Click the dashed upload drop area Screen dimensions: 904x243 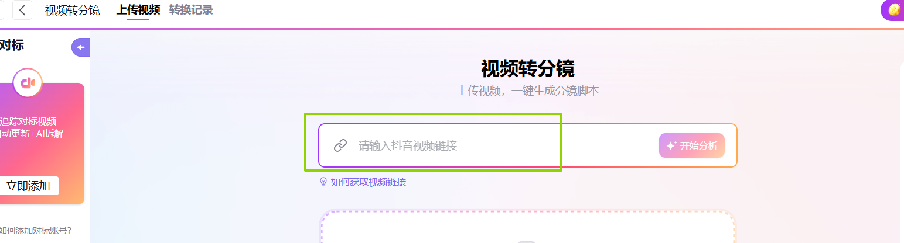pos(527,227)
